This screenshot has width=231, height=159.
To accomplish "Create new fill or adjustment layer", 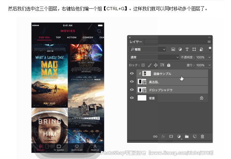I will 179,136.
